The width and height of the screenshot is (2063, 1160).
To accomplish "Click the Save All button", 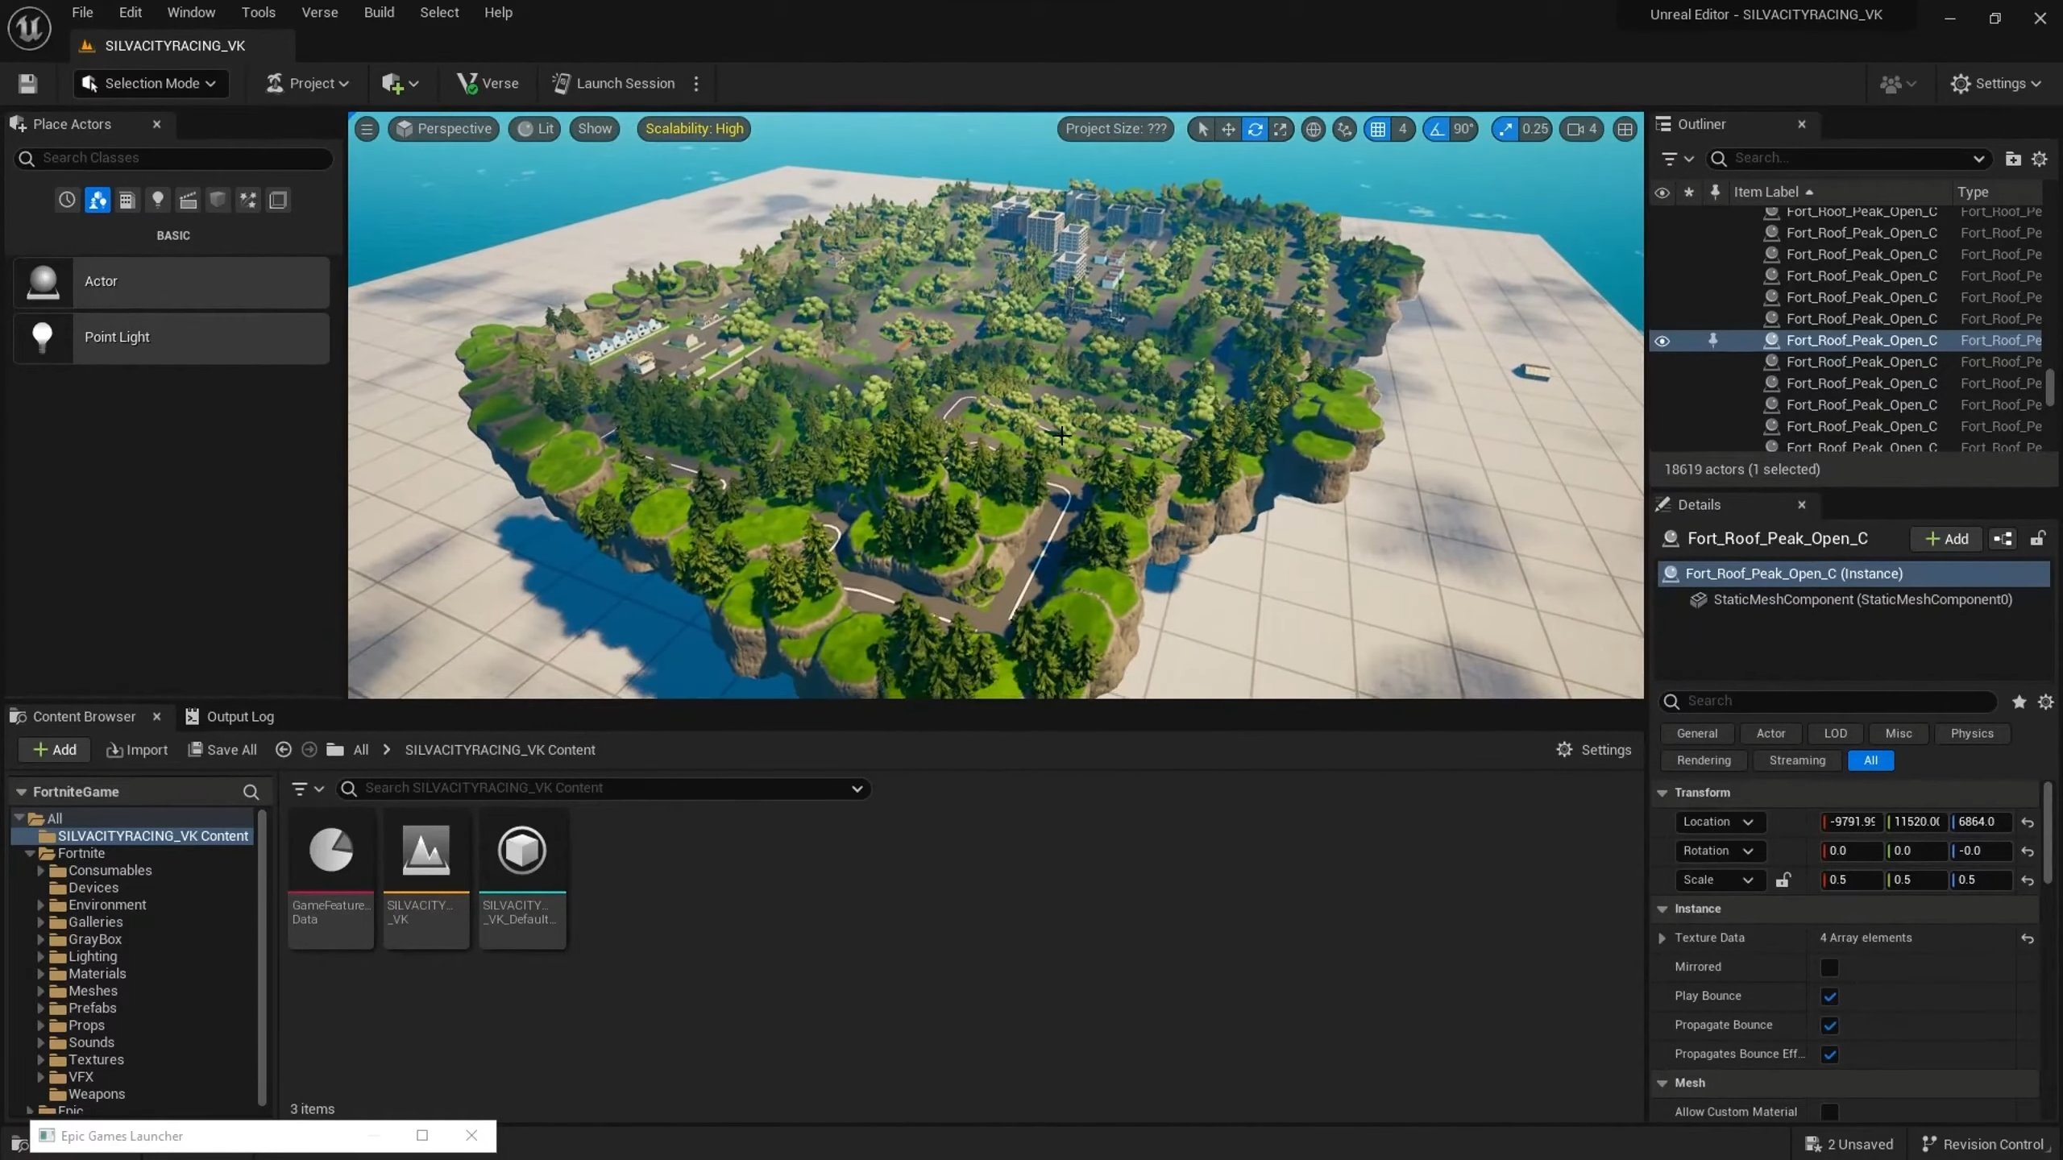I will [x=222, y=749].
